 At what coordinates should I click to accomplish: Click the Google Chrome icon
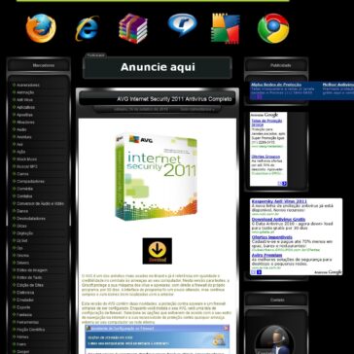point(273,28)
